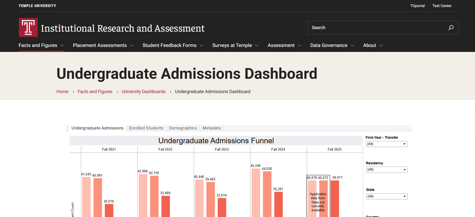Select the Fall 2022 column header
Image resolution: width=475 pixels, height=217 pixels.
click(x=165, y=149)
